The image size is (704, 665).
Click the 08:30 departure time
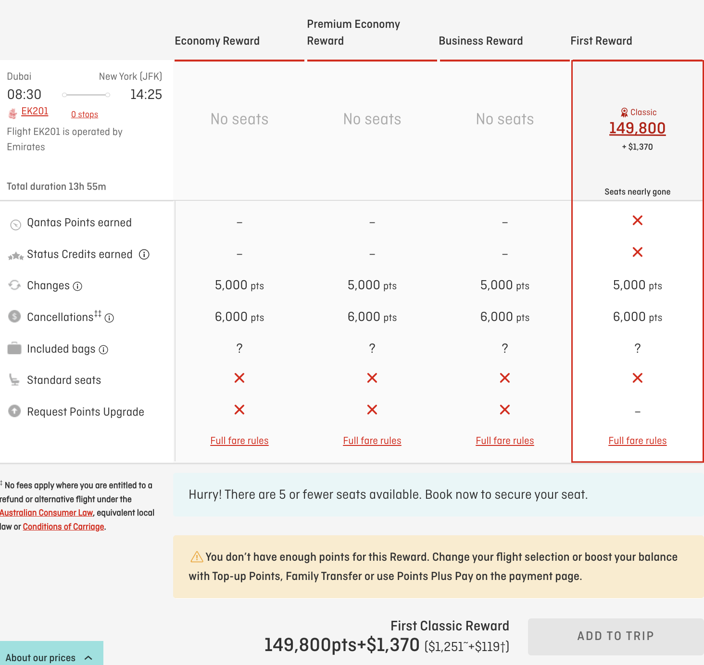(x=24, y=94)
